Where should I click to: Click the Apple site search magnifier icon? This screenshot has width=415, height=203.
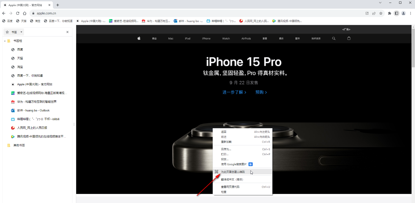tap(334, 38)
